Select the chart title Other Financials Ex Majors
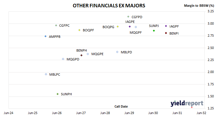Image resolution: width=215 pixels, height=117 pixels. coord(109,6)
